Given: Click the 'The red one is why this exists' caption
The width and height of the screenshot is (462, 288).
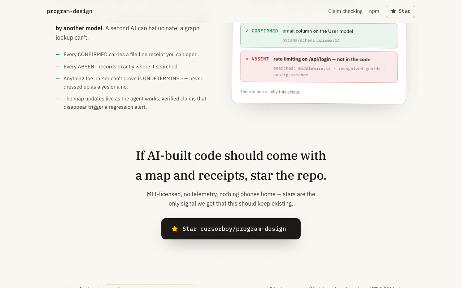Looking at the screenshot, I should pos(270,92).
